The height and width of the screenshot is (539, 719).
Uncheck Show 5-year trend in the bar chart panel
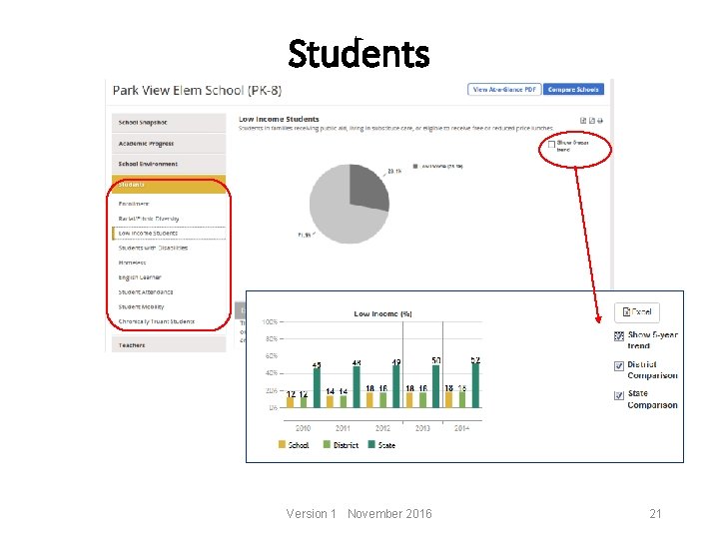point(619,336)
